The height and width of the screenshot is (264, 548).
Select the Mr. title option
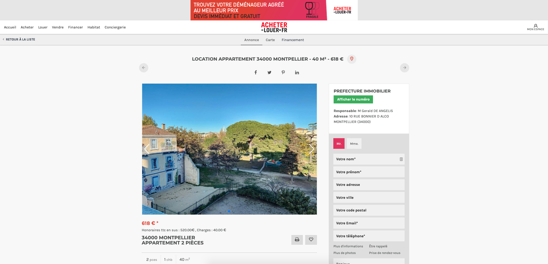(339, 144)
